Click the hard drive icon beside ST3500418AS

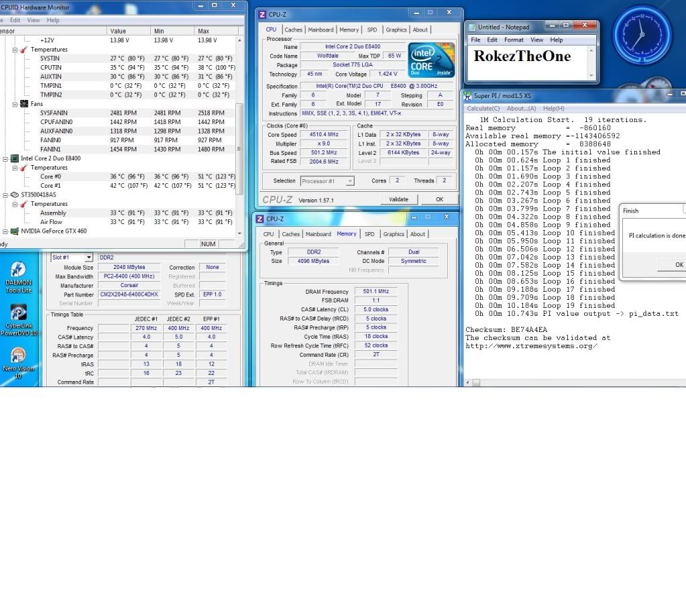[15, 195]
